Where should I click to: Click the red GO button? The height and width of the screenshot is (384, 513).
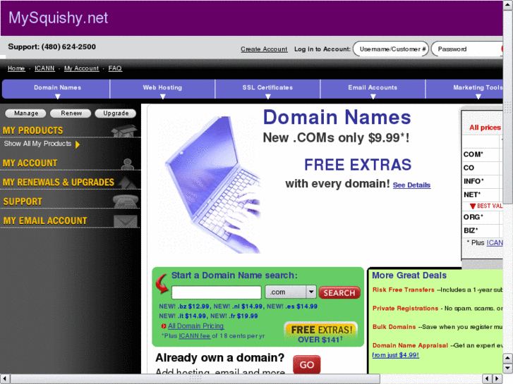(306, 364)
